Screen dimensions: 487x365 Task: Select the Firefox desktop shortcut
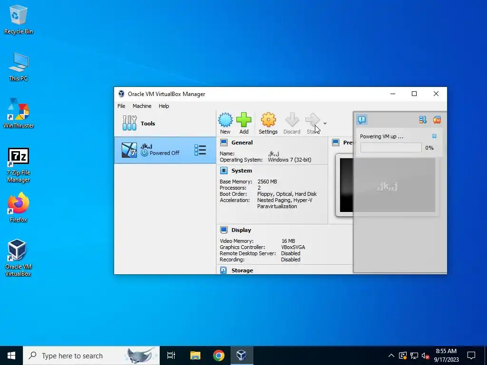(x=19, y=207)
